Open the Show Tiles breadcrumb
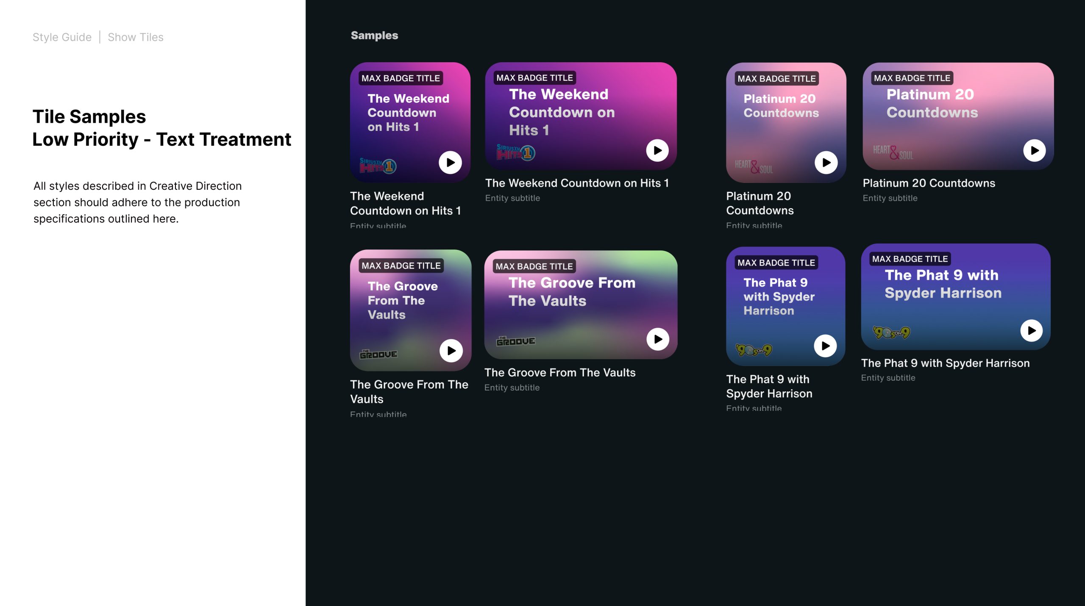Screen dimensions: 1085x606 pyautogui.click(x=135, y=37)
